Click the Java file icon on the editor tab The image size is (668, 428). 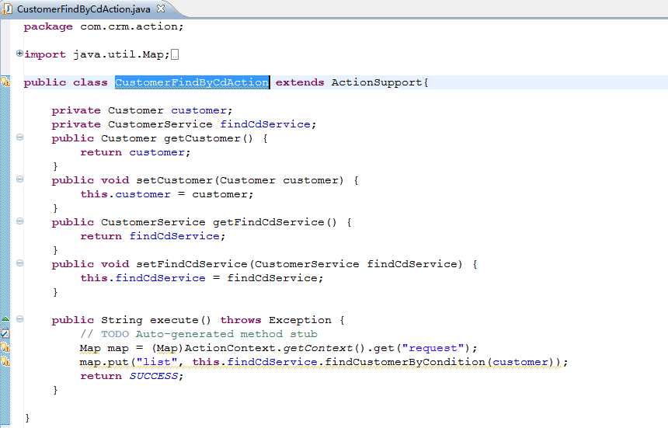pyautogui.click(x=7, y=9)
